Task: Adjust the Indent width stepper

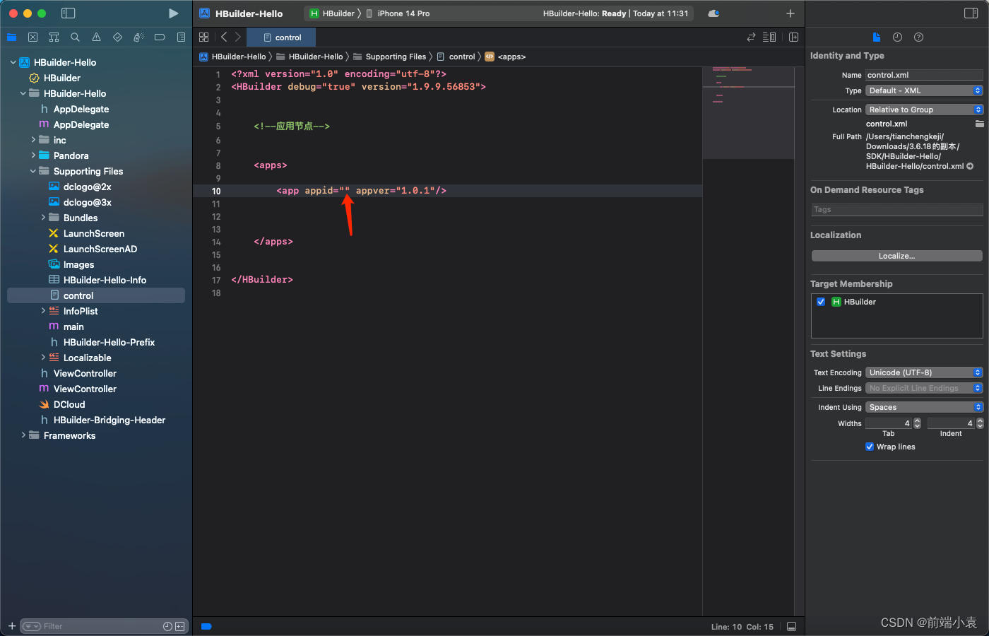Action: (x=980, y=423)
